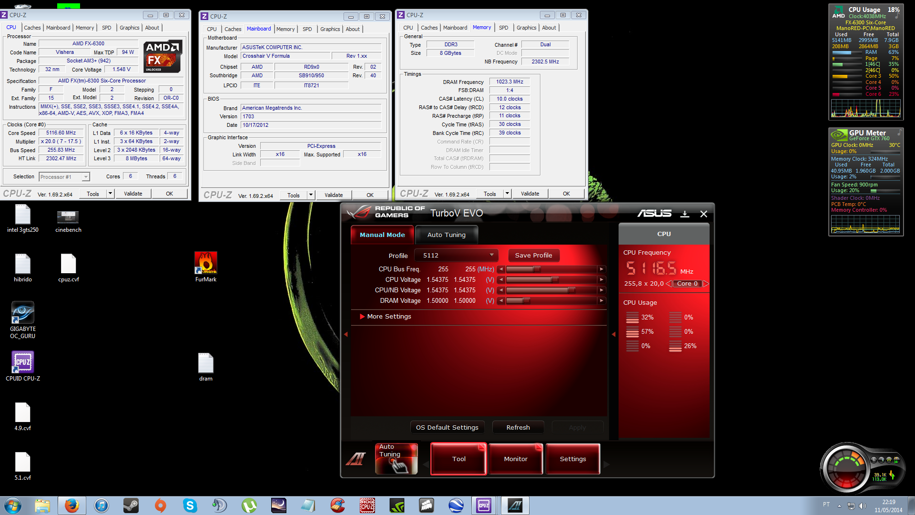Open the intel 3gts250 desktop file
The height and width of the screenshot is (515, 915).
point(22,219)
